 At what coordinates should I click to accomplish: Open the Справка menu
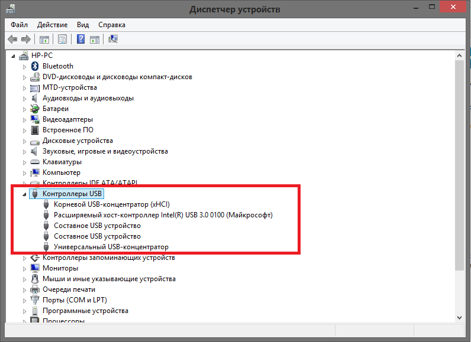click(112, 25)
